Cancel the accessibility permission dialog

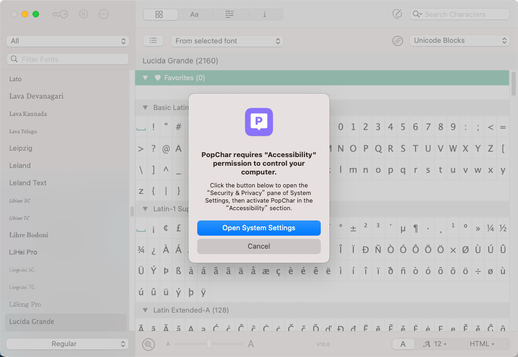[x=258, y=246]
